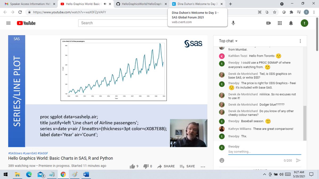Close the HelloGraphicsWorld GitHub tab
319x179 pixels.
click(x=165, y=4)
